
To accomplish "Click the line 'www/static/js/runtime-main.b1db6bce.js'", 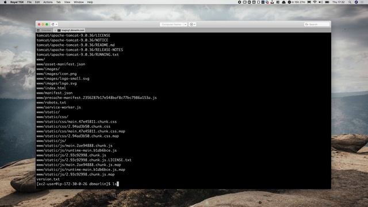I will pyautogui.click(x=76, y=151).
